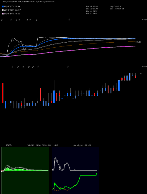
Task: Click the 'Pre H: 17.00' value
Action: [92, 9]
